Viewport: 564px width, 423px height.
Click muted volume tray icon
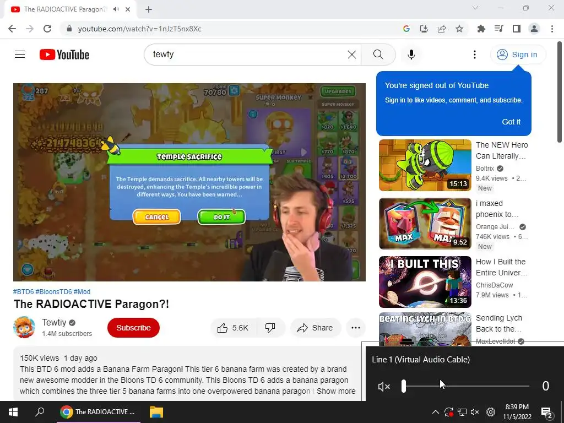click(x=475, y=412)
